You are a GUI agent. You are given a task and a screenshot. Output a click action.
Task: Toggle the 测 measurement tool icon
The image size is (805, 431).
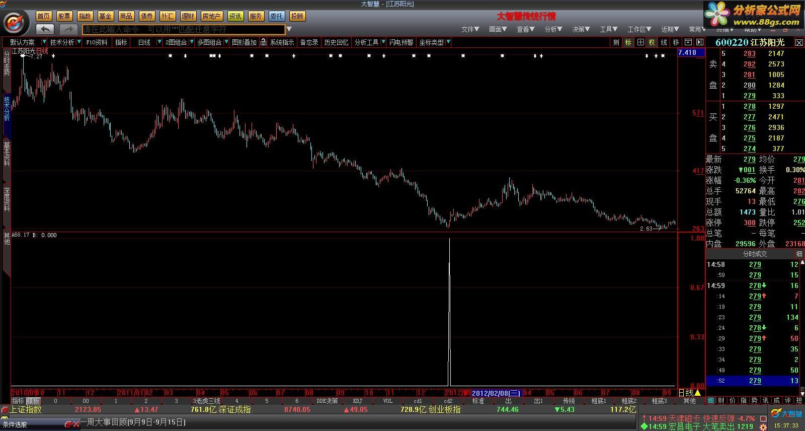616,42
